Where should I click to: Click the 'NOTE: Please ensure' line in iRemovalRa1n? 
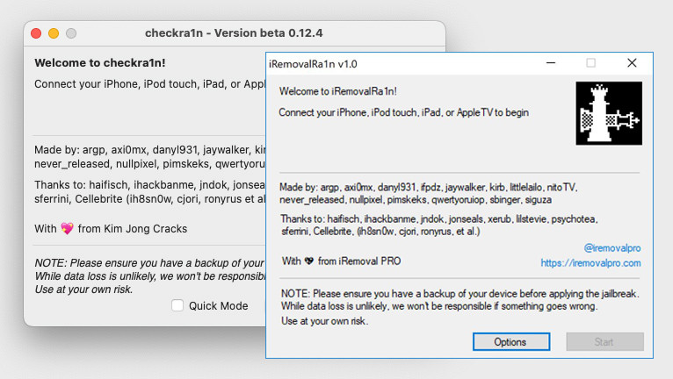click(x=460, y=294)
